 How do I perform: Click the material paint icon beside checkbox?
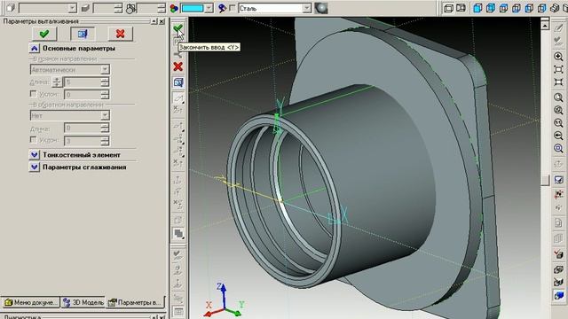[x=222, y=8]
